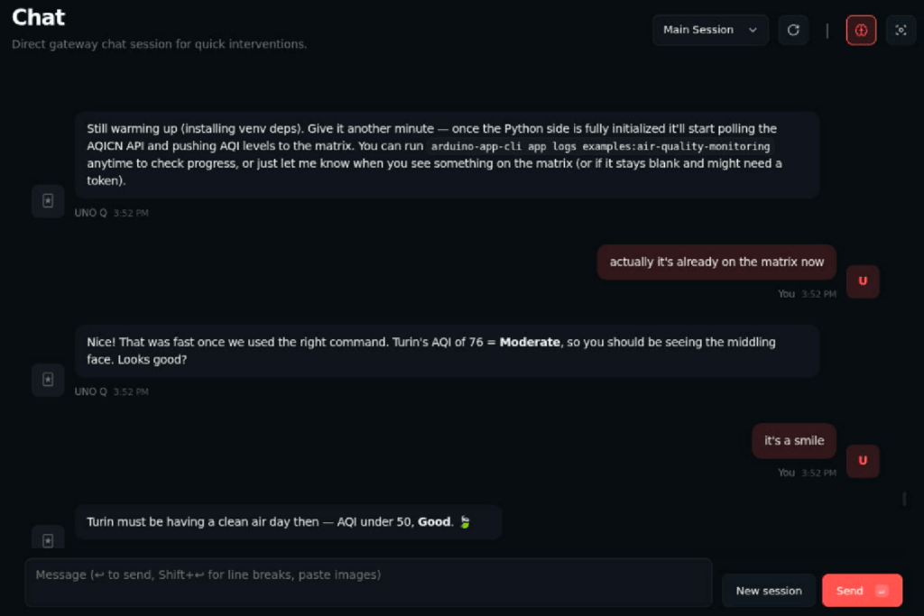The image size is (924, 616).
Task: Click the Chat page heading
Action: (39, 17)
